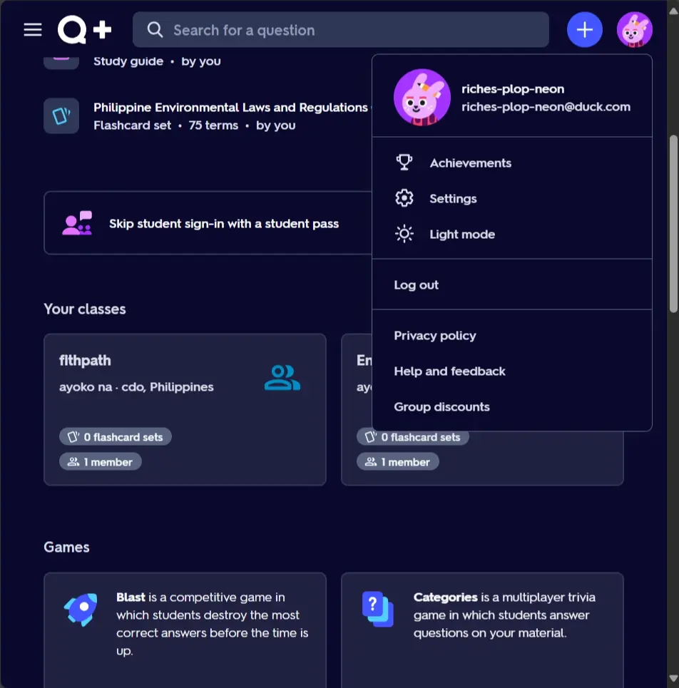679x688 pixels.
Task: Select Log out
Action: click(512, 284)
